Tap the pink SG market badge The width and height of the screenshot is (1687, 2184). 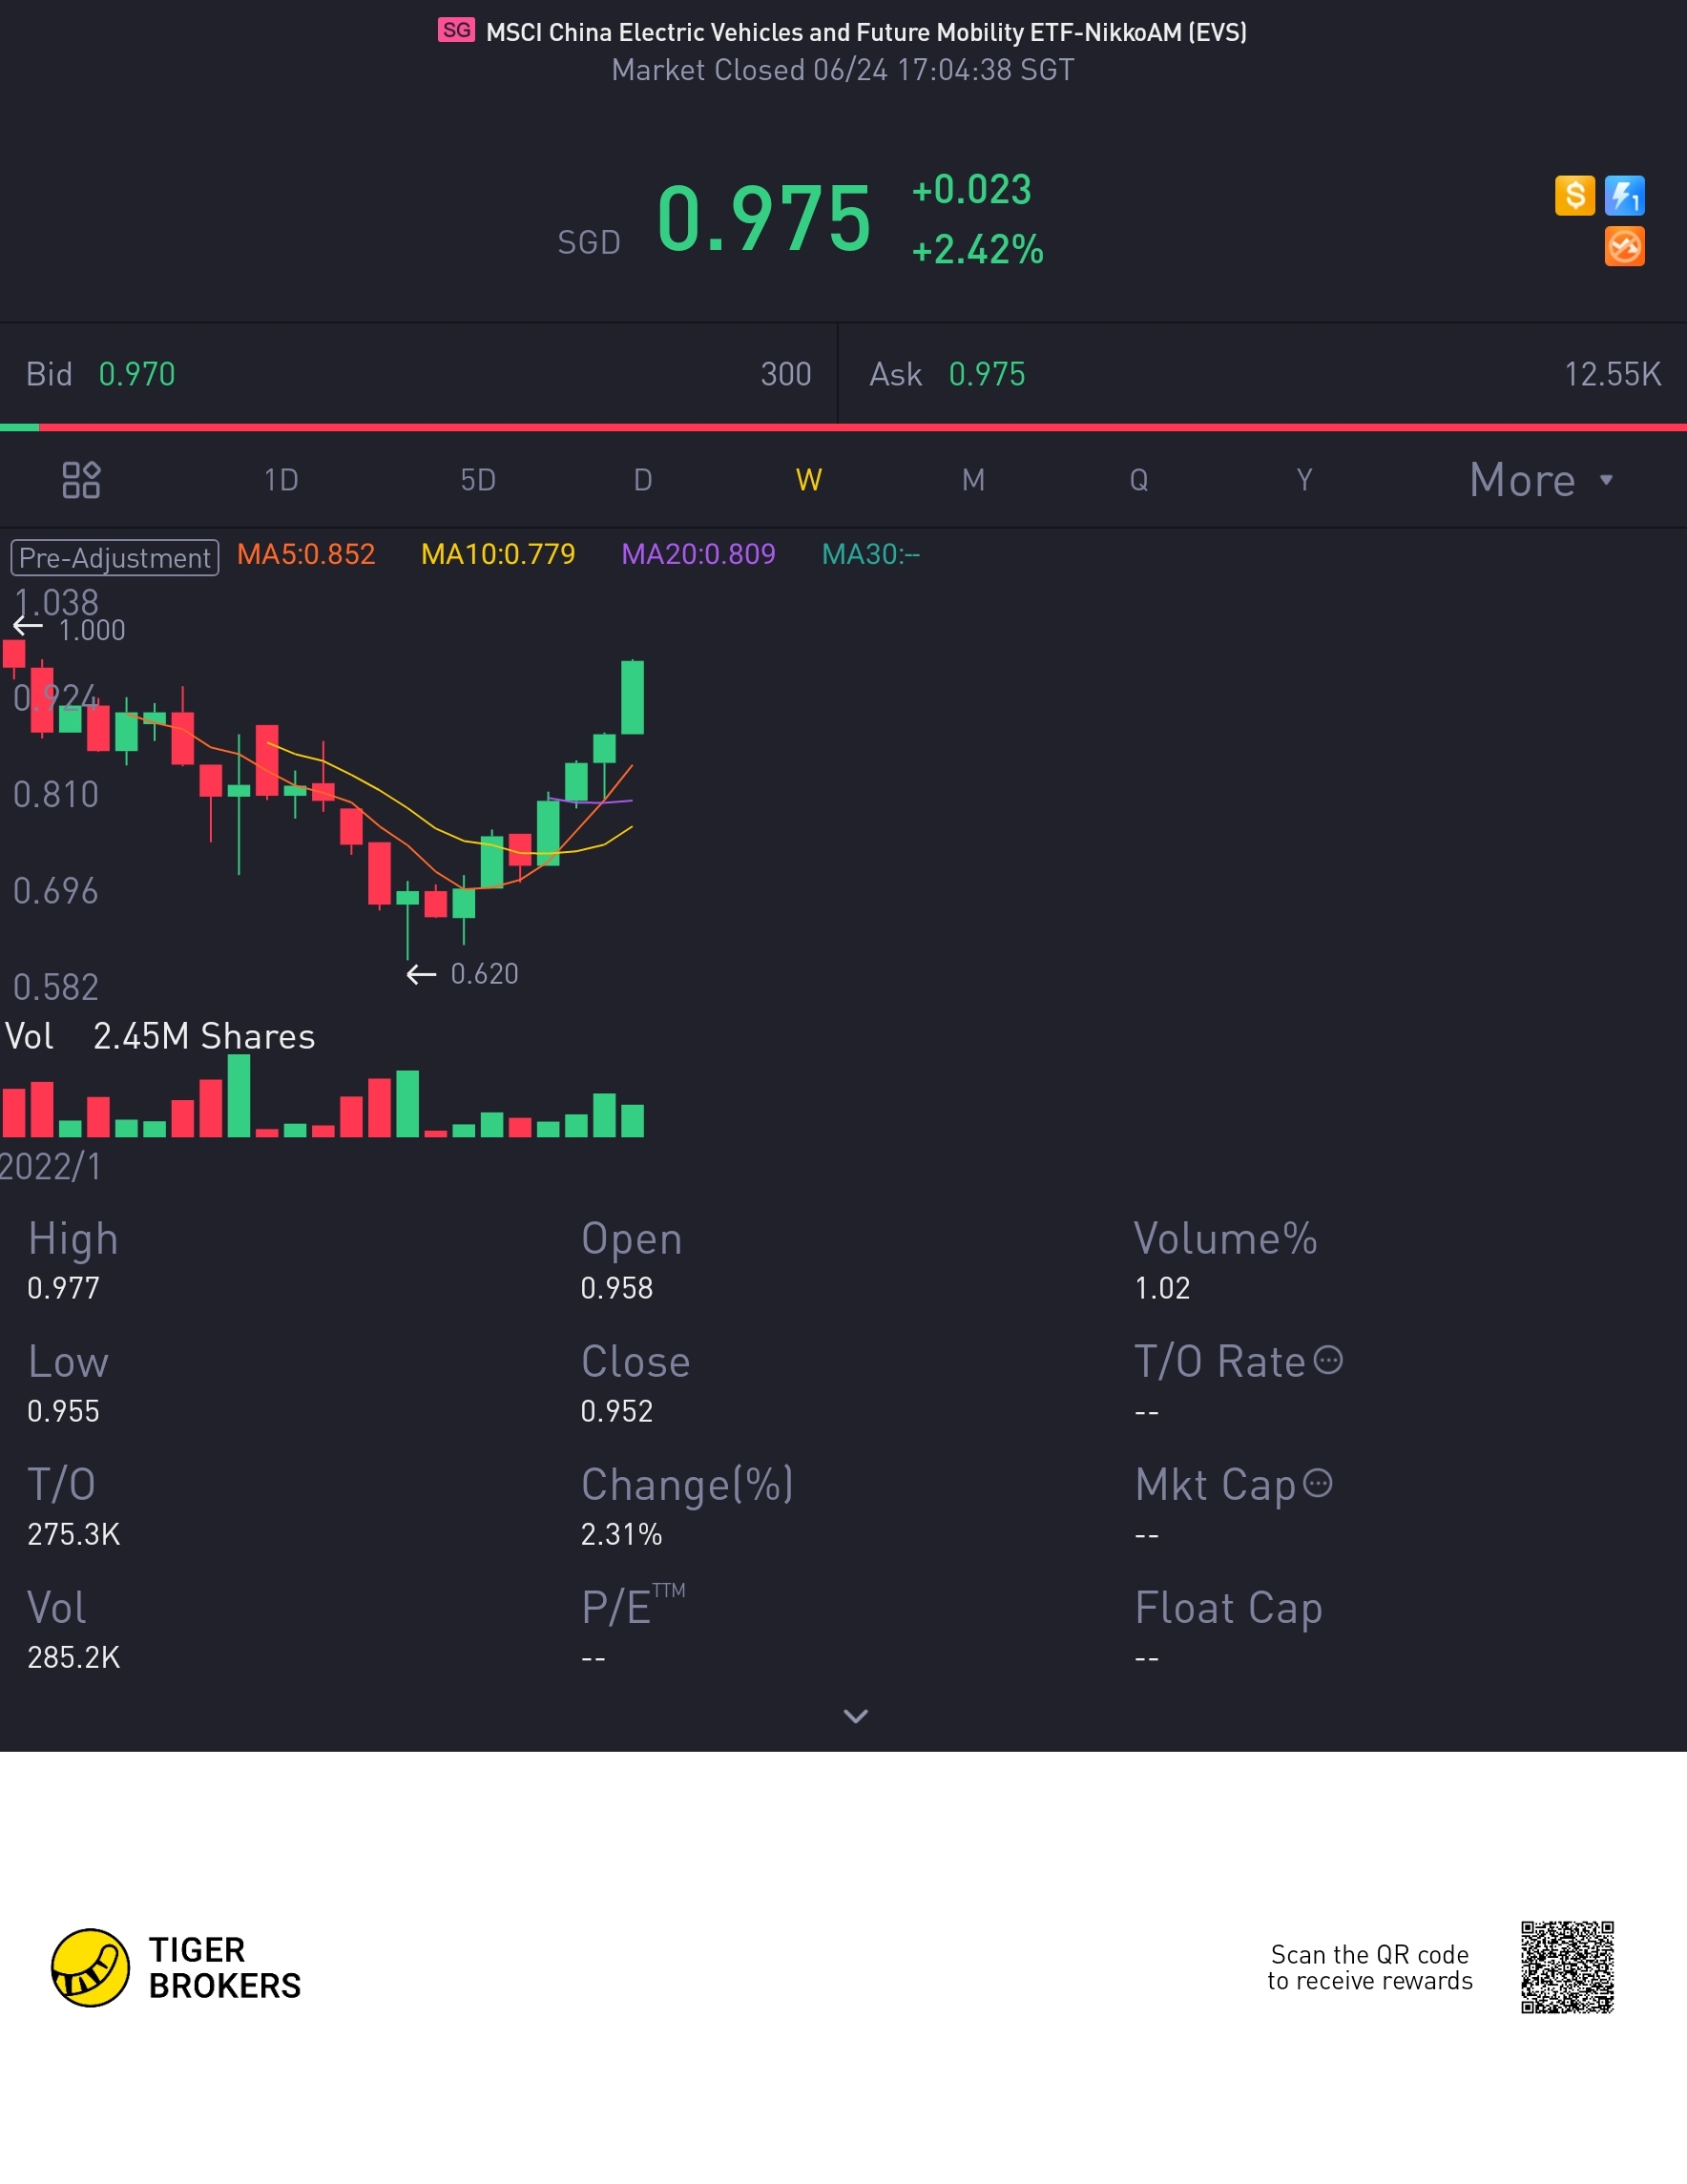pos(456,30)
